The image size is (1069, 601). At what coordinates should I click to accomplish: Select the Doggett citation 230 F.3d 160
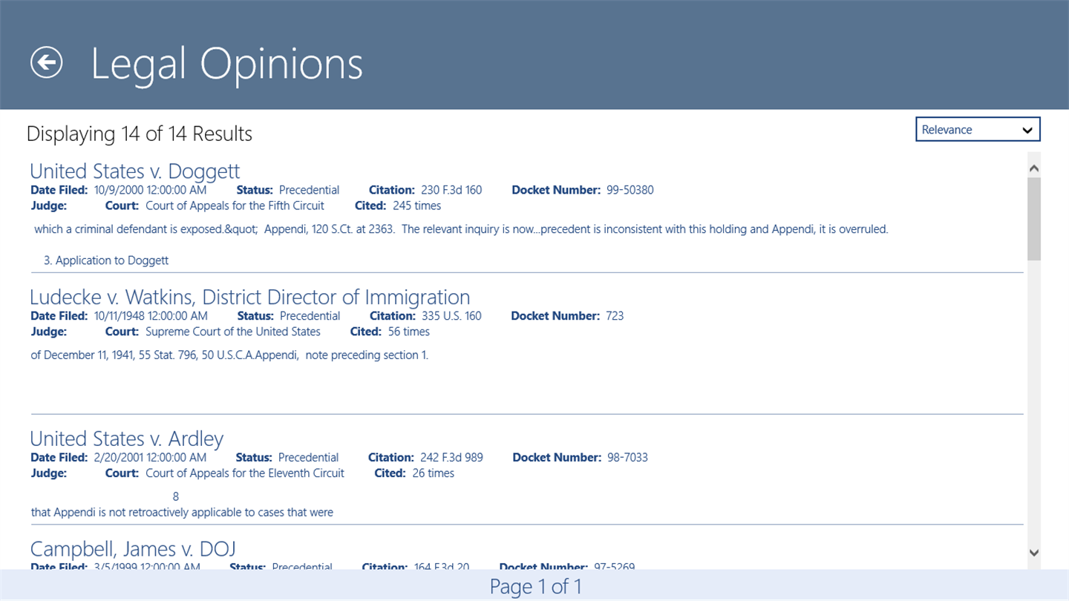451,190
